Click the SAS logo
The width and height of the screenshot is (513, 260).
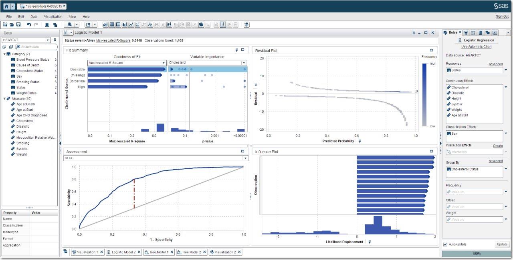501,6
